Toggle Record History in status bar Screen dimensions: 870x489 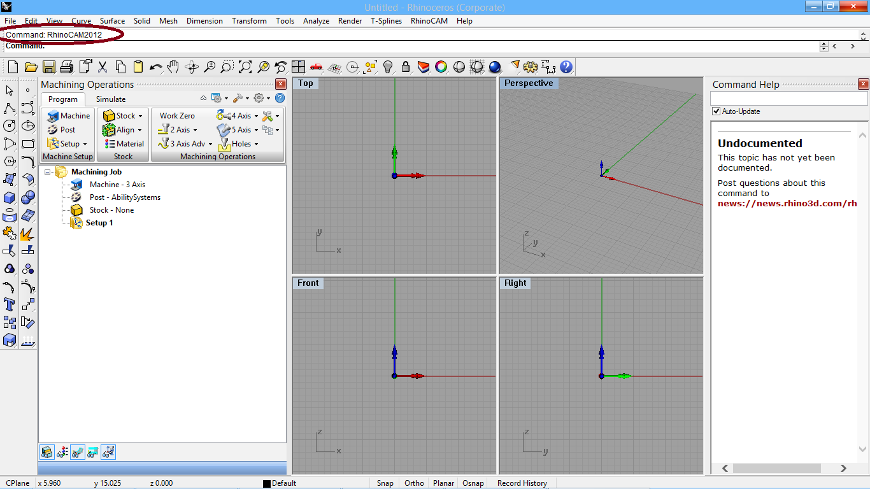coord(522,483)
